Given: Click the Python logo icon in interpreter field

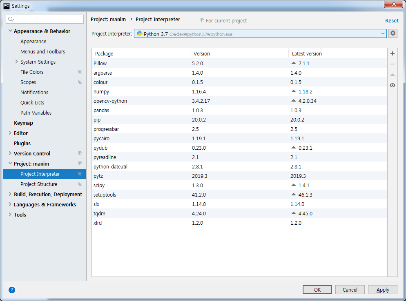Looking at the screenshot, I should tap(140, 33).
